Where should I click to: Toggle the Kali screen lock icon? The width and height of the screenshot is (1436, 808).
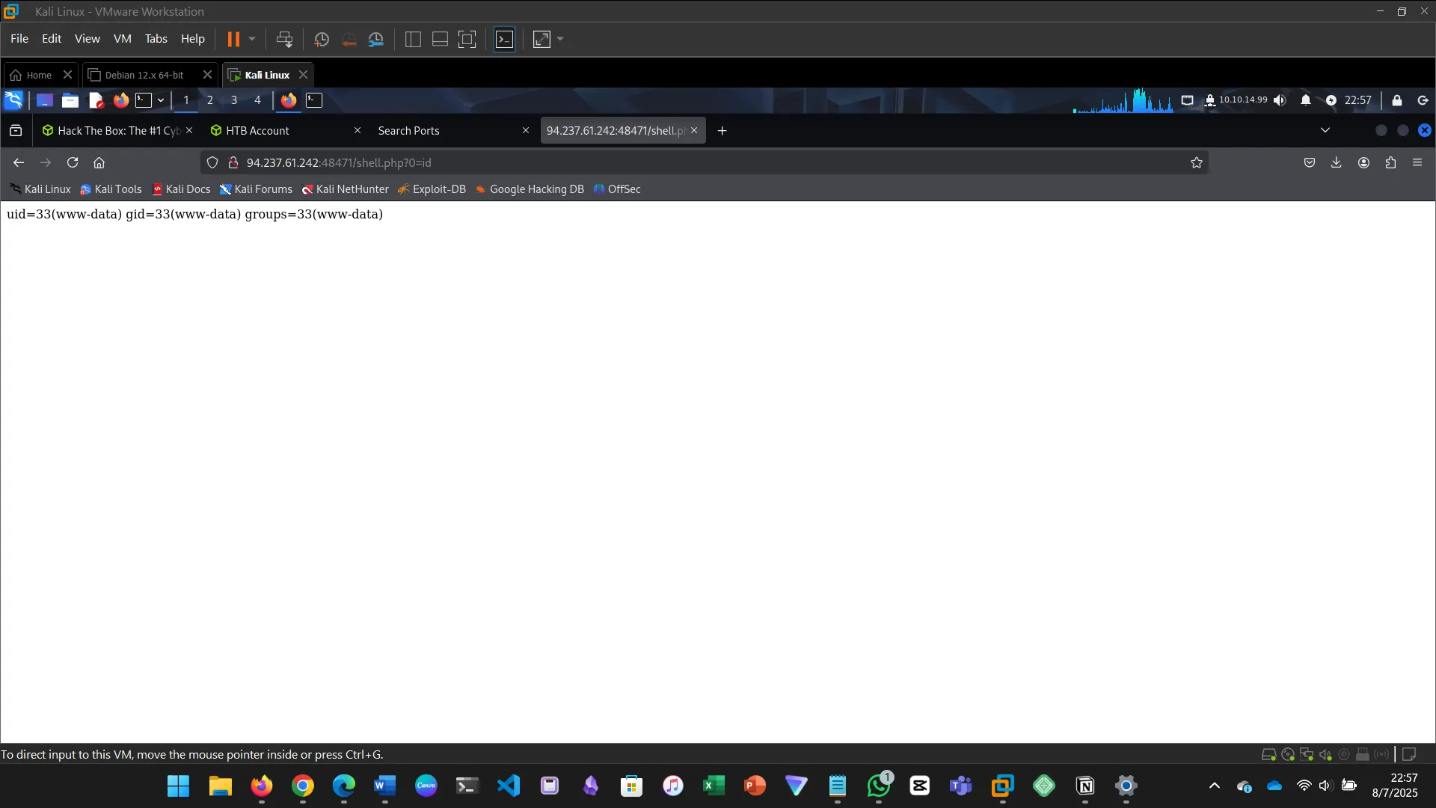[x=1396, y=100]
